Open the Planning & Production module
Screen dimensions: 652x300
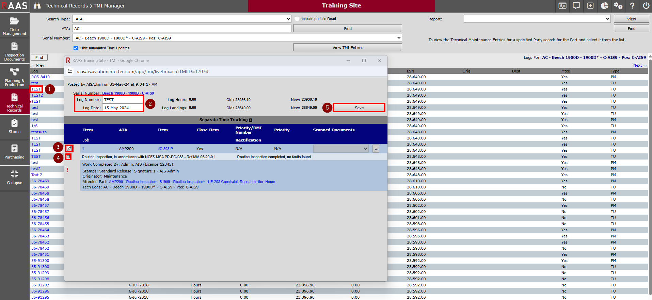(x=14, y=77)
